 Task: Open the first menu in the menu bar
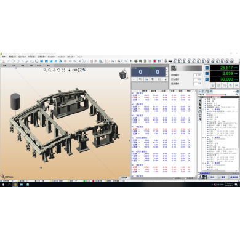4,57
